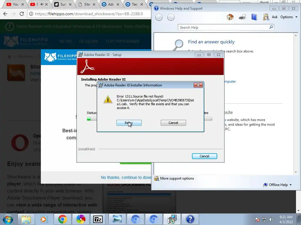The image size is (301, 225).
Task: Click the FileHippo logo in page header
Action: click(x=26, y=41)
